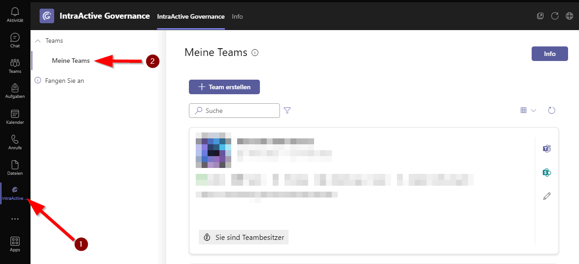Select Meine Teams in navigation
Image resolution: width=579 pixels, height=264 pixels.
coord(71,61)
